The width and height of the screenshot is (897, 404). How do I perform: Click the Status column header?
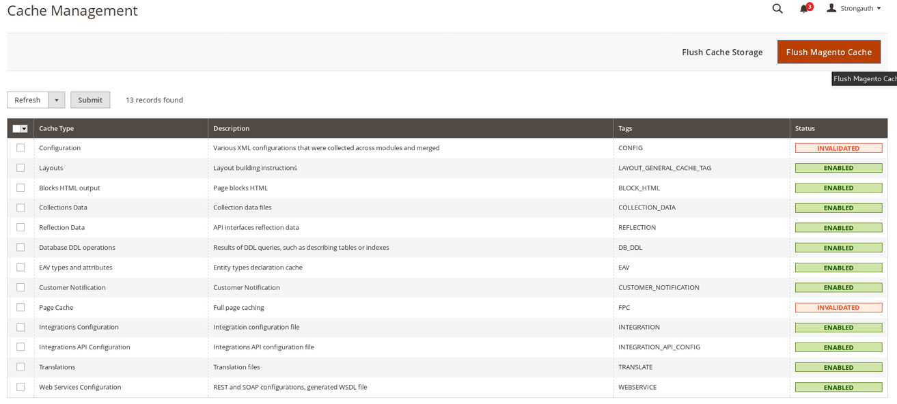(x=839, y=128)
